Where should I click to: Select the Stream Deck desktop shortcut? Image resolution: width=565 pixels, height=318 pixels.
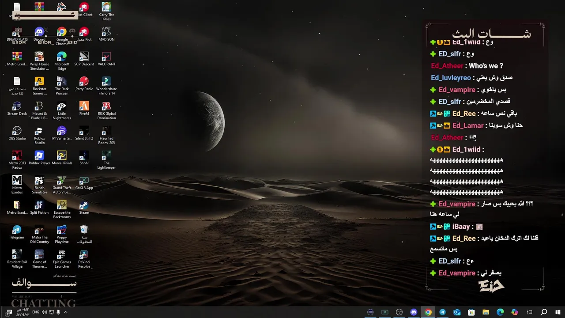(17, 109)
